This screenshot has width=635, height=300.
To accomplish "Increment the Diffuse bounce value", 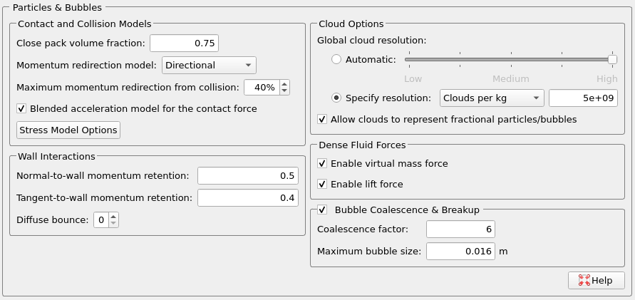I will (x=114, y=217).
